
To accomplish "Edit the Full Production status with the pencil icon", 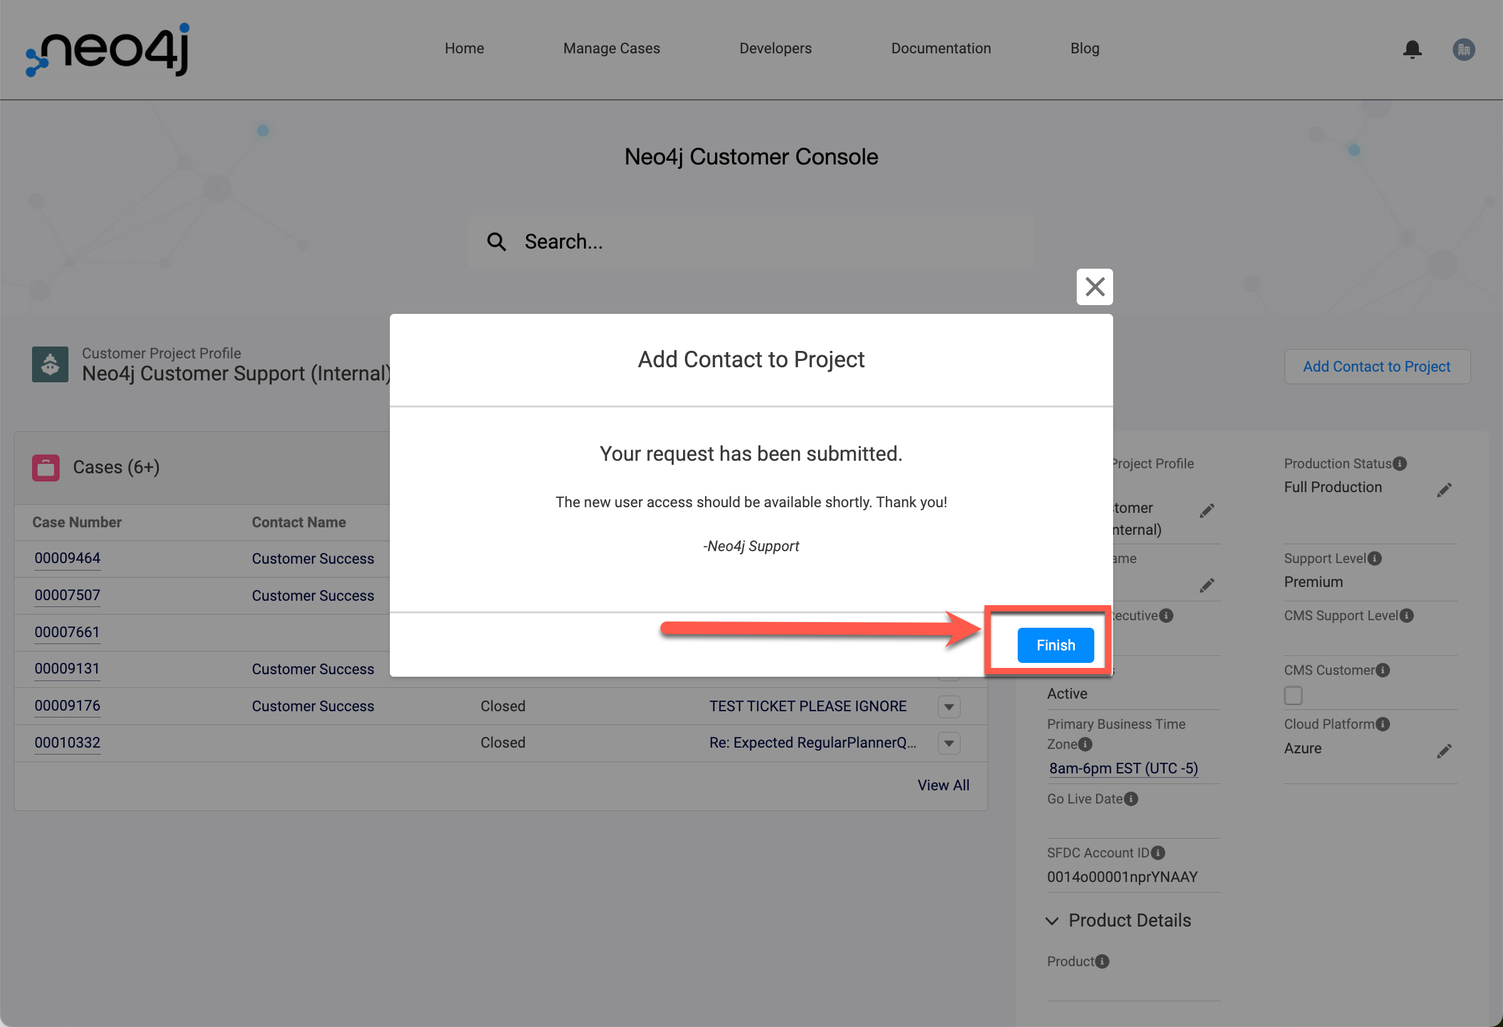I will tap(1444, 490).
